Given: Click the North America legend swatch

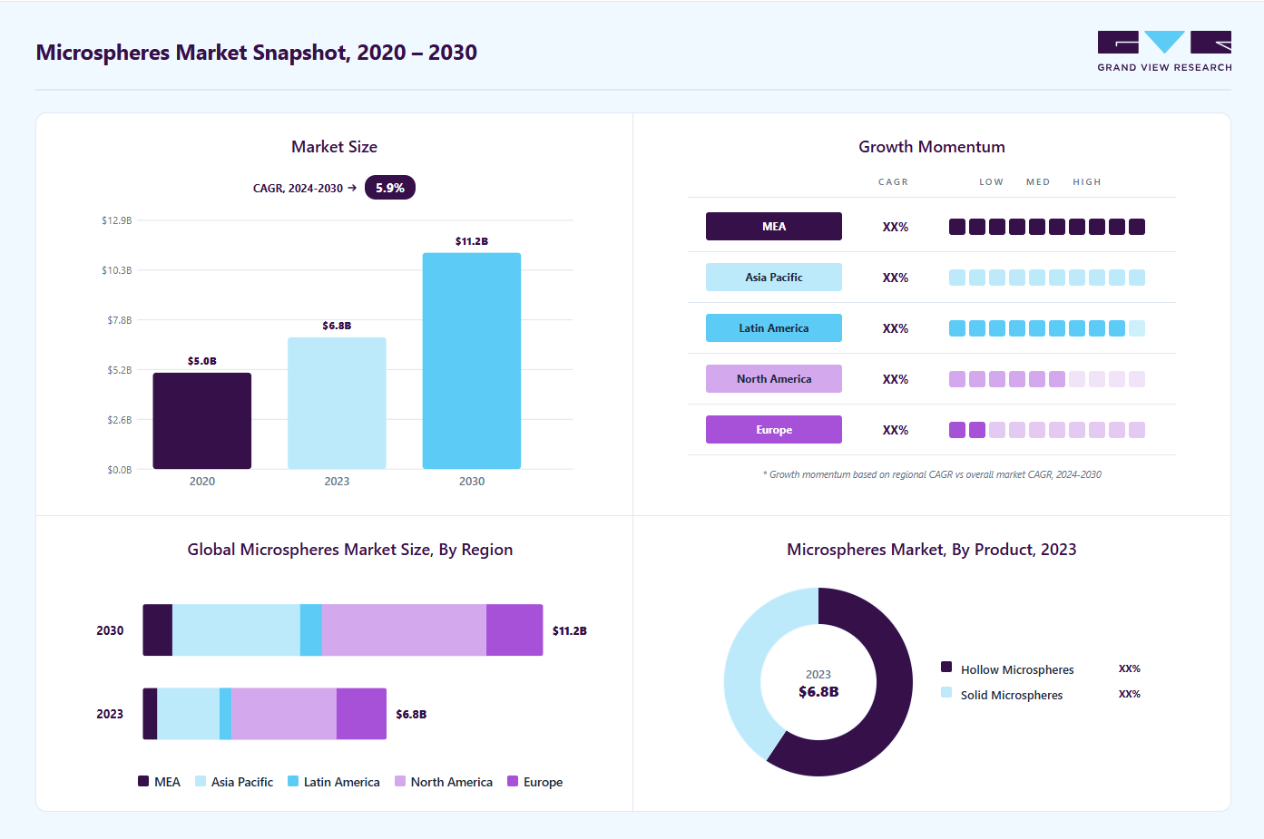Looking at the screenshot, I should [400, 781].
